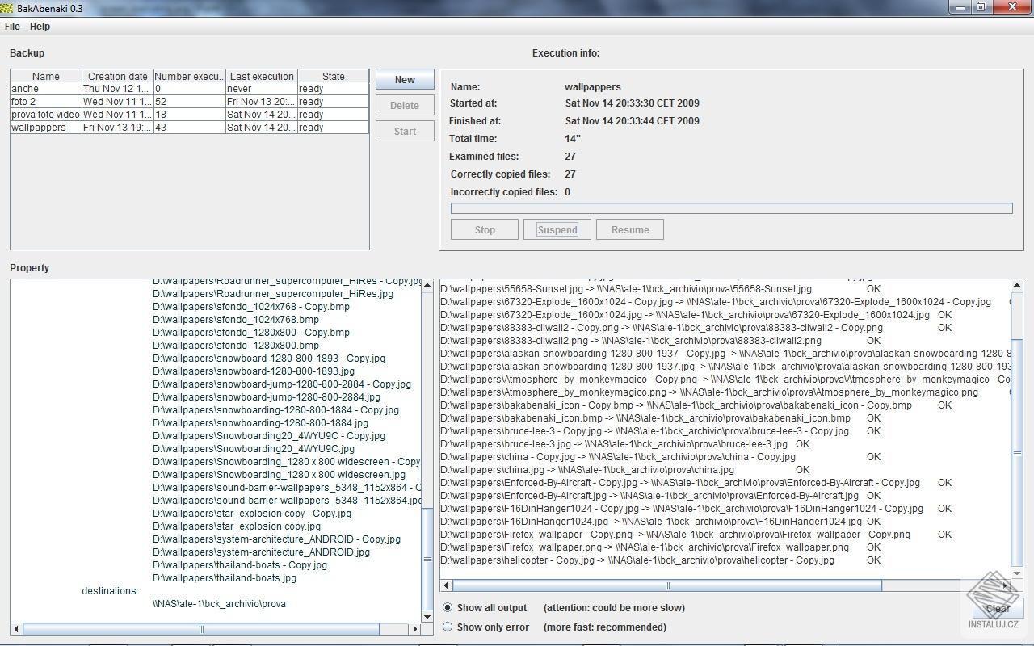1034x646 pixels.
Task: Select 'Show all output' radio button
Action: click(x=448, y=607)
